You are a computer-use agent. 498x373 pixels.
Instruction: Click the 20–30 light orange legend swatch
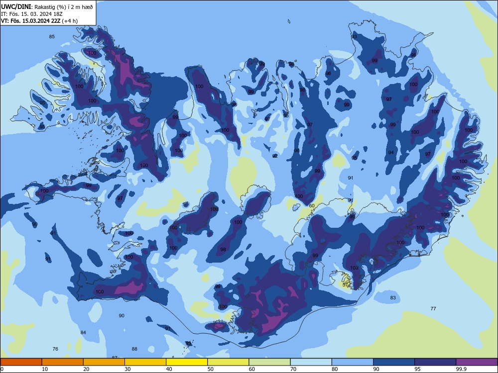104,362
